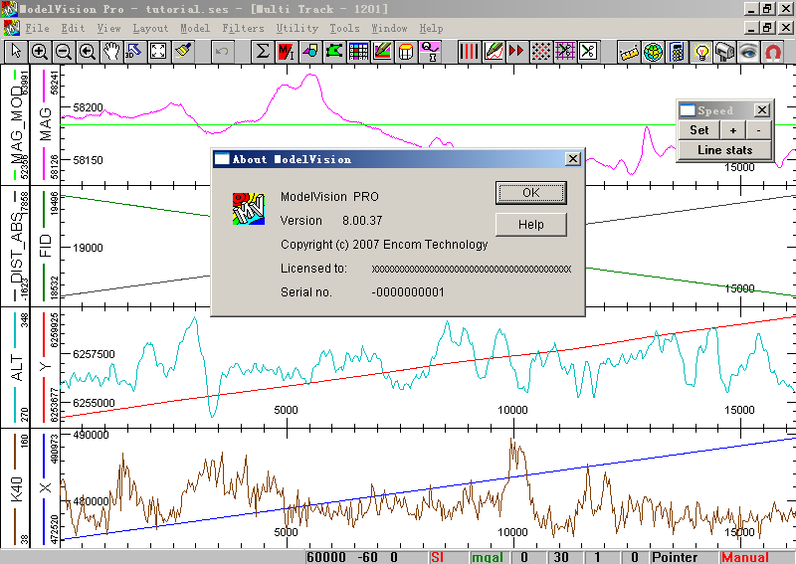The height and width of the screenshot is (564, 796).
Task: Click the coloured shapes body icon
Action: (x=310, y=52)
